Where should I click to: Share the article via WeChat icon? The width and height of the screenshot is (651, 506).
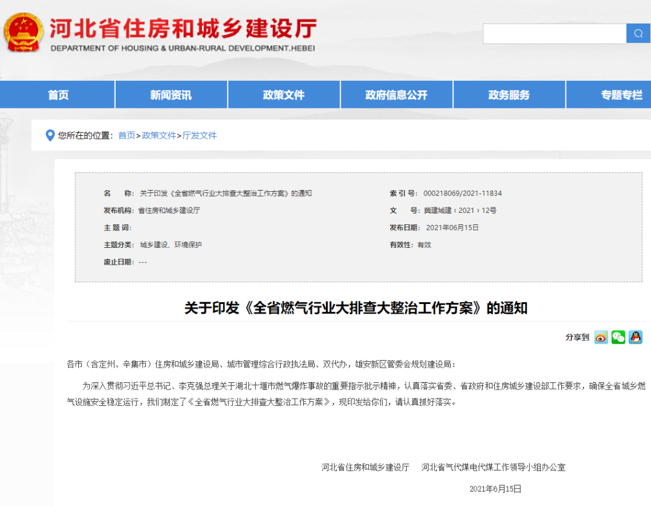(x=618, y=337)
